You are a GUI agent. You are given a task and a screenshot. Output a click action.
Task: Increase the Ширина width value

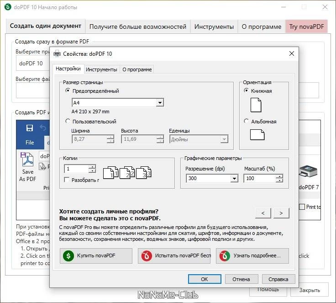[x=110, y=137]
